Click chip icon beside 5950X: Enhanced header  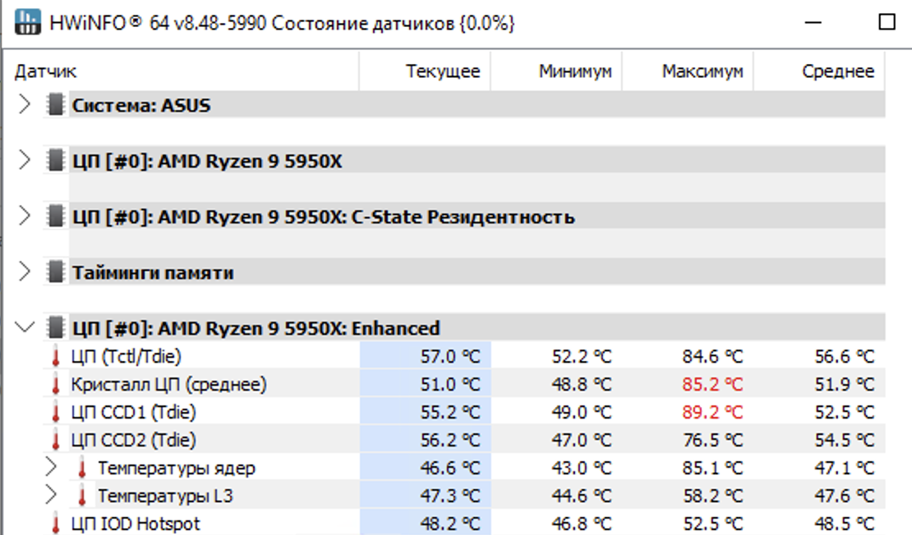[x=55, y=327]
